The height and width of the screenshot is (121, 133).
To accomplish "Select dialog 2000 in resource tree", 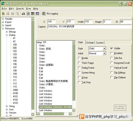I will click(15, 90).
